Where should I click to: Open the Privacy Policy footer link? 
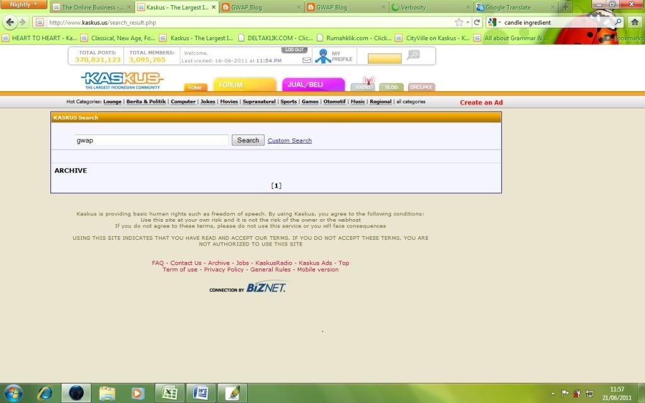tap(224, 270)
